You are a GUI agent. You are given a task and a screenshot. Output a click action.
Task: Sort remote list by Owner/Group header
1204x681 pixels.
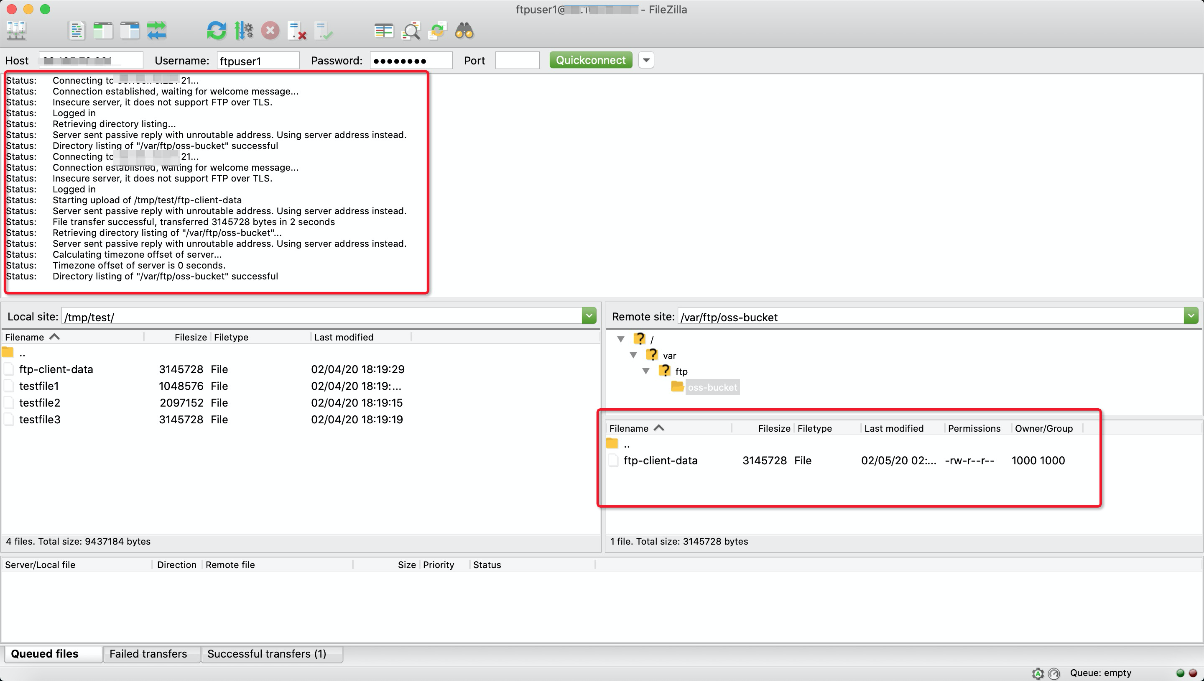click(1047, 428)
